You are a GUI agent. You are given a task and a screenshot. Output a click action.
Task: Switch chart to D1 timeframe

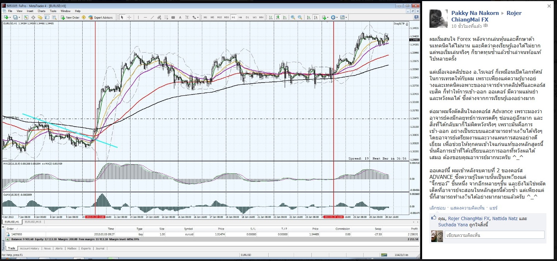pyautogui.click(x=247, y=17)
